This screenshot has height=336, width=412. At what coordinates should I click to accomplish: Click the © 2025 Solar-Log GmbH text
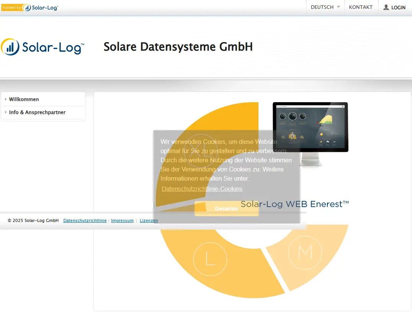(33, 220)
